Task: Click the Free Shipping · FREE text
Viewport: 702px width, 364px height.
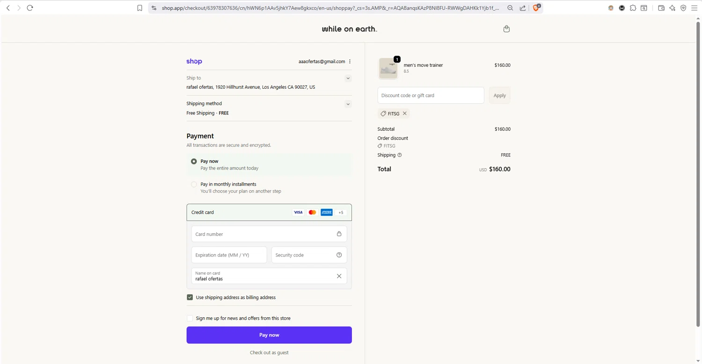Action: [207, 113]
